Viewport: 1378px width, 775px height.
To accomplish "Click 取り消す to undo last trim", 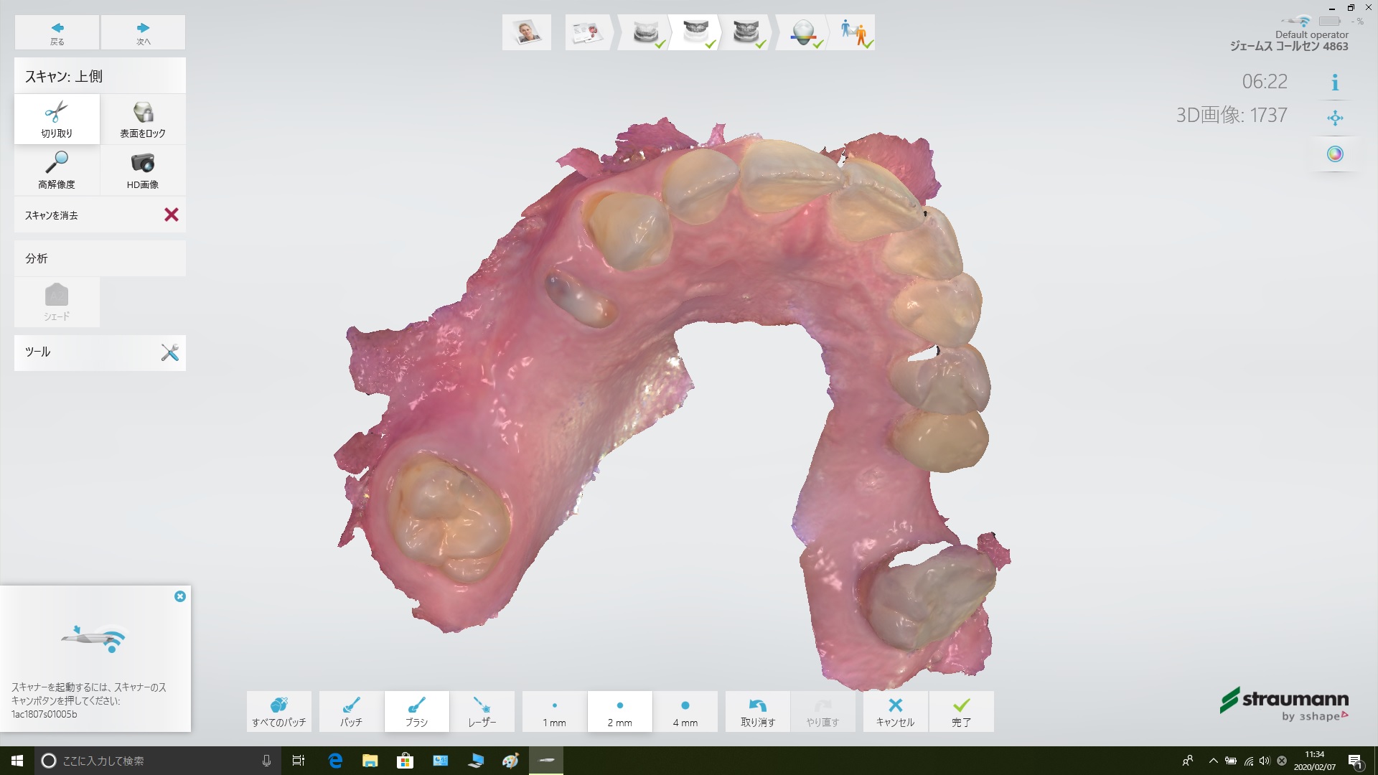I will click(x=757, y=711).
